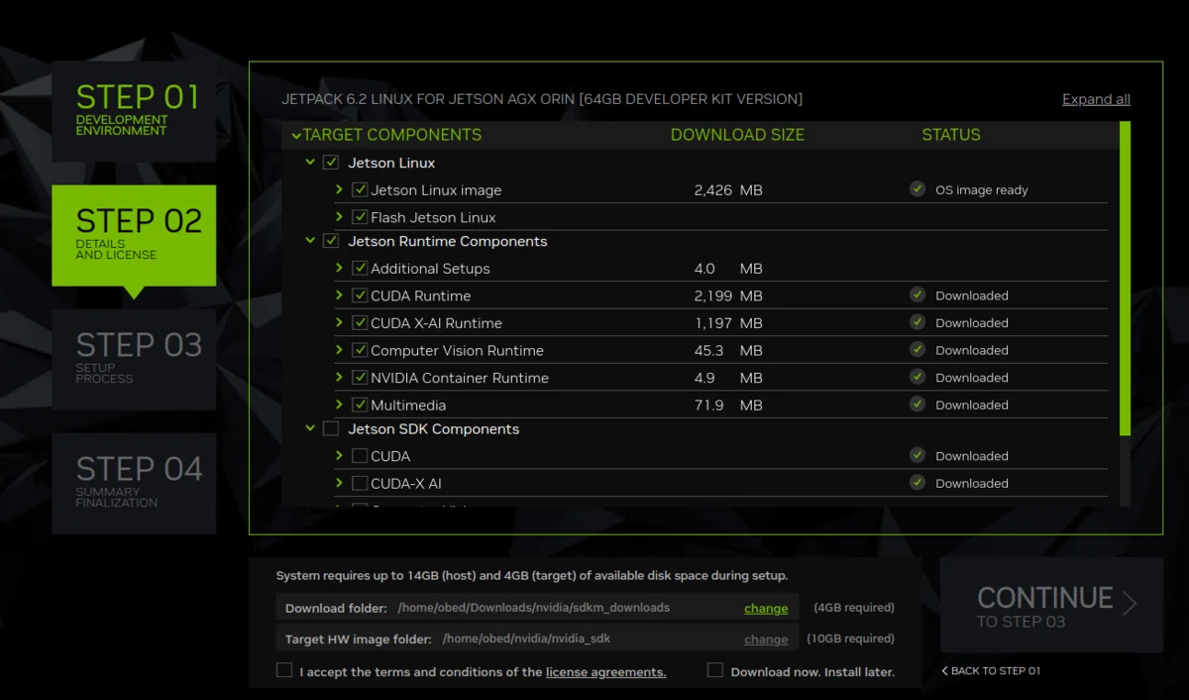Click the 2,199 MB size value
Image resolution: width=1189 pixels, height=700 pixels.
(x=728, y=295)
